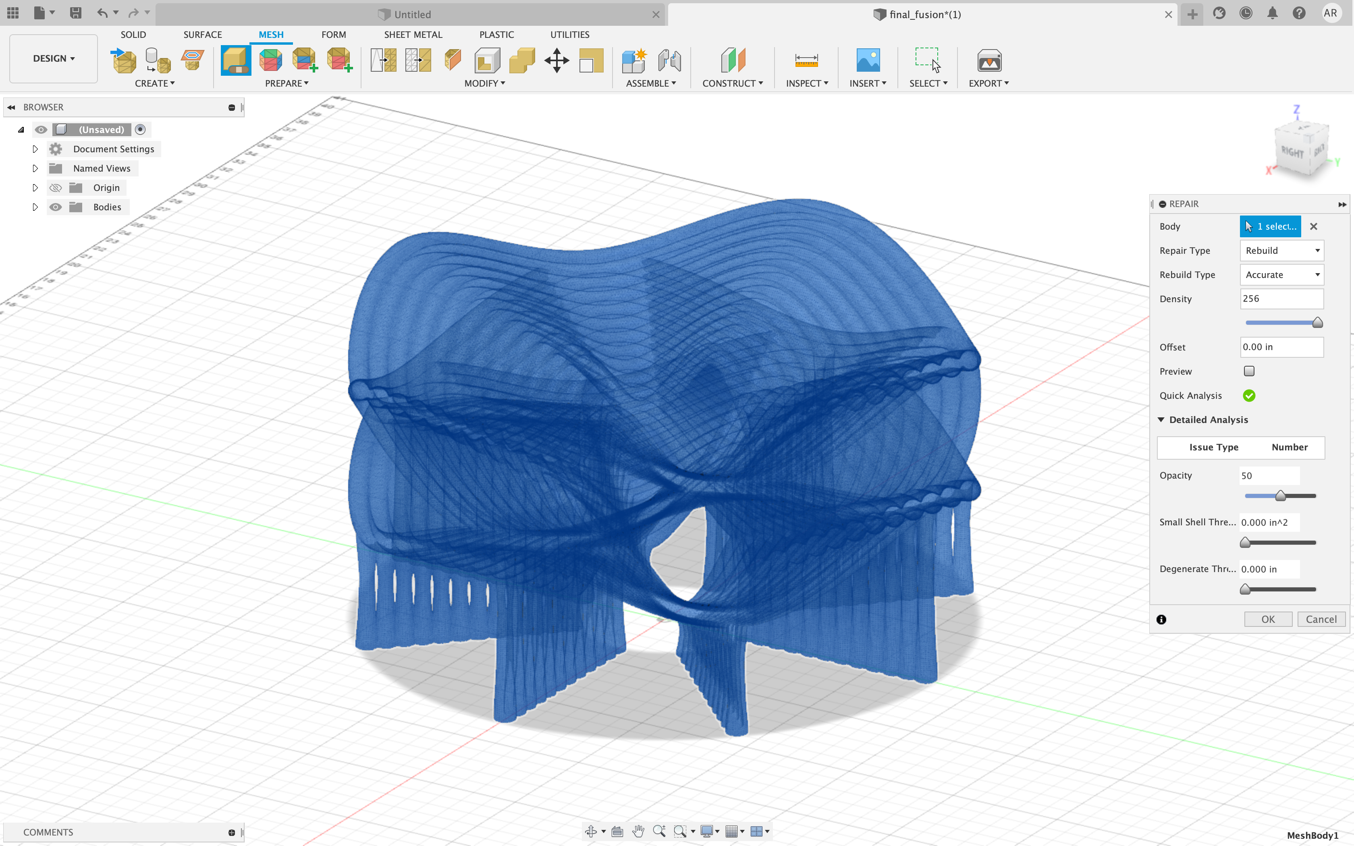
Task: Select the Move/Copy tool icon
Action: click(556, 60)
